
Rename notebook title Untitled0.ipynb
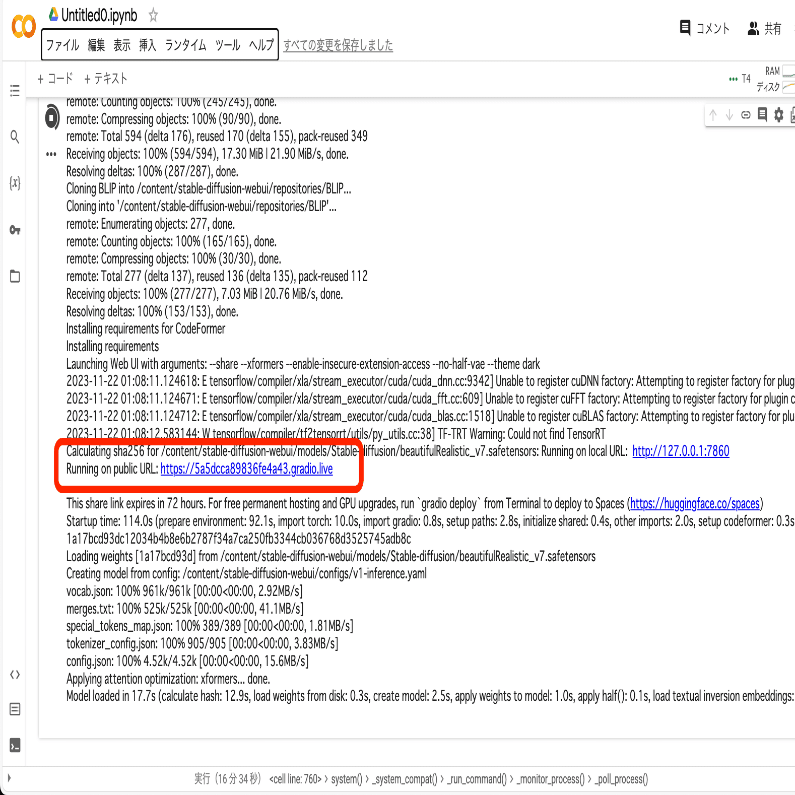pyautogui.click(x=99, y=16)
